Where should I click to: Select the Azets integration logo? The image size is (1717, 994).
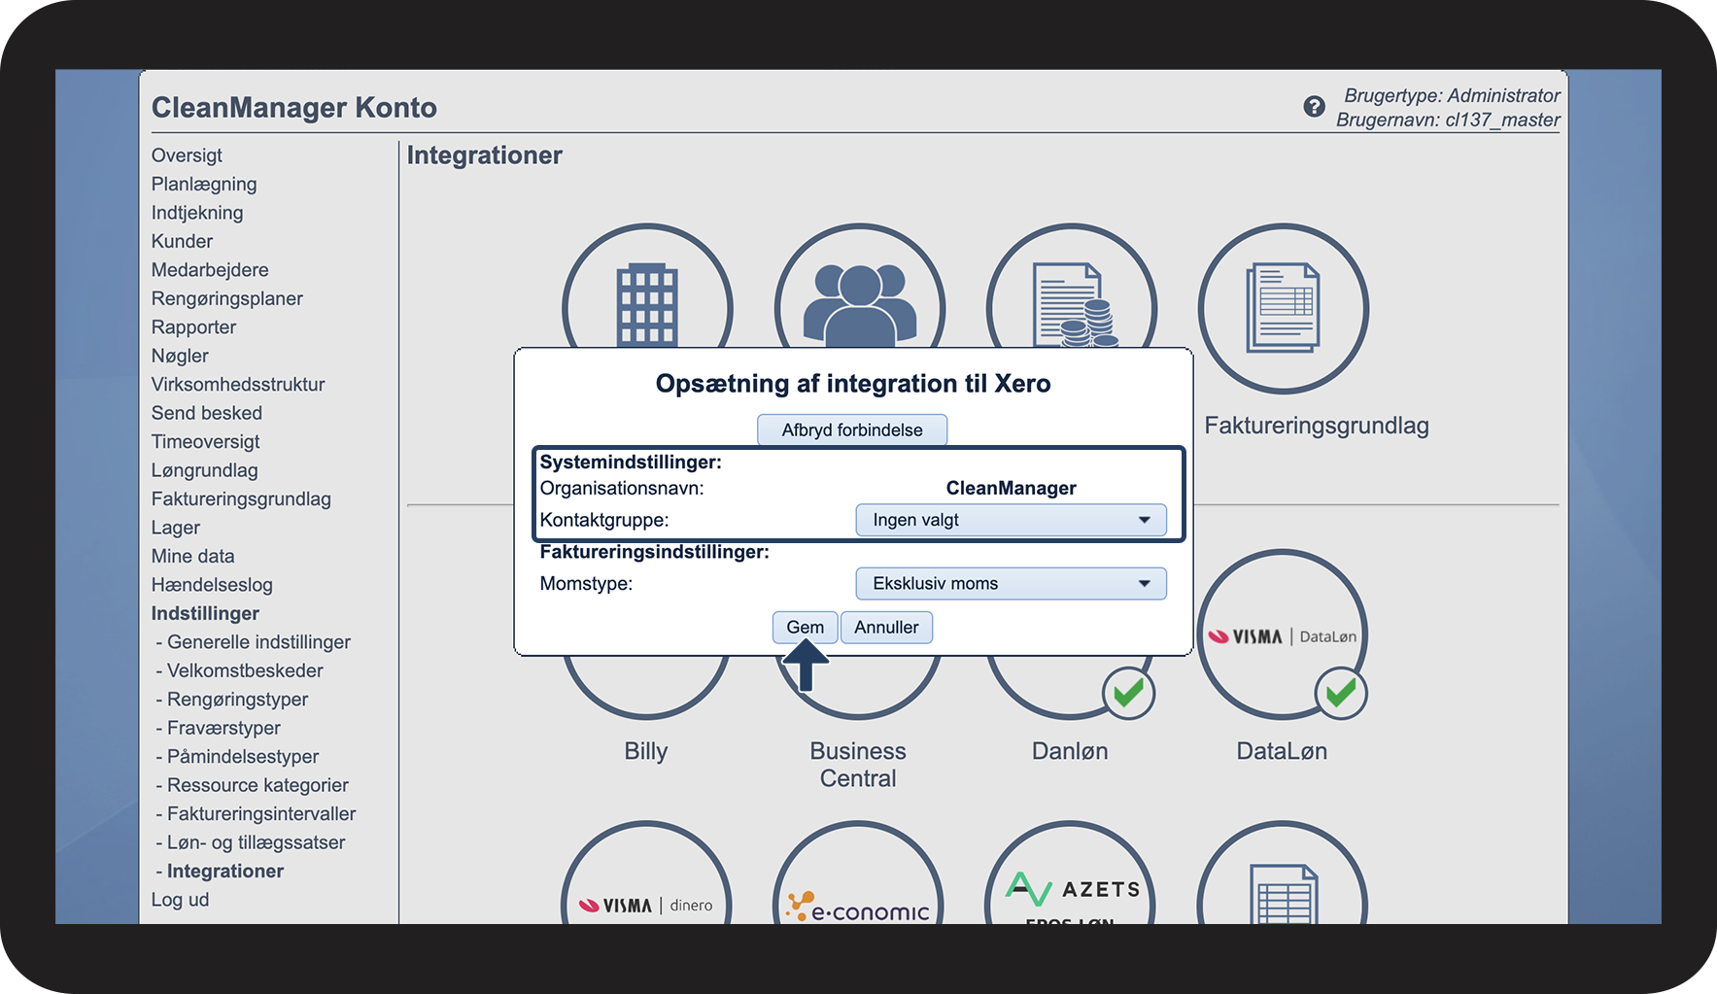1070,889
